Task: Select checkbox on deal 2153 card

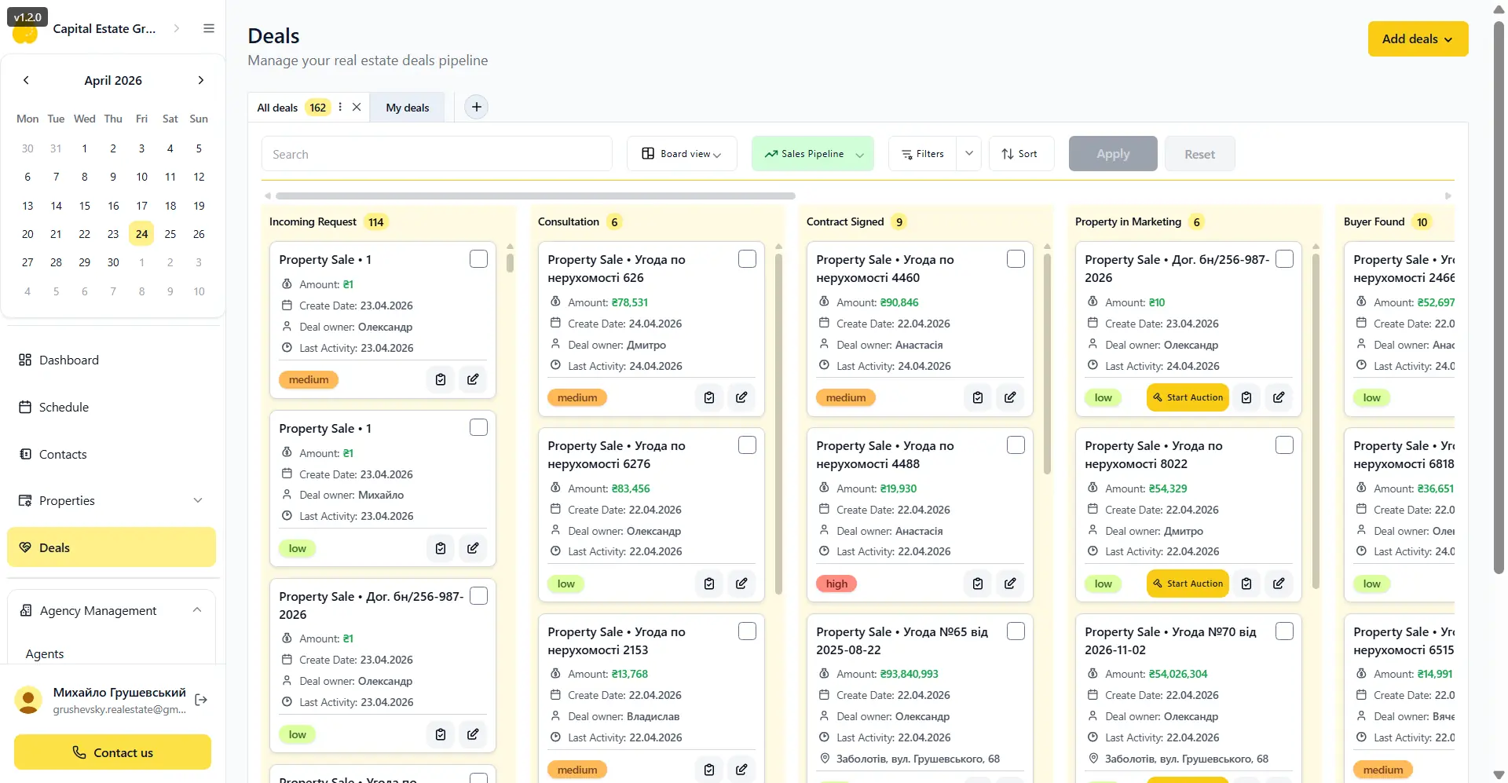Action: 747,631
